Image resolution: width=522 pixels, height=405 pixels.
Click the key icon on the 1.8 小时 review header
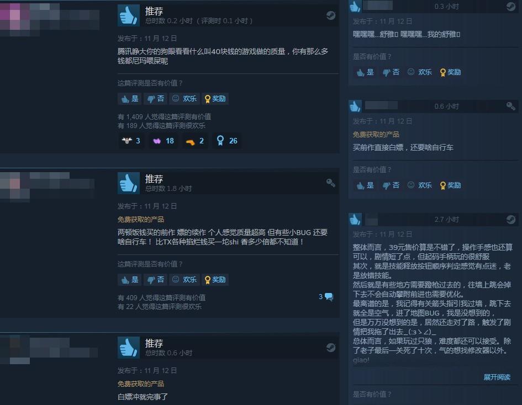330,183
